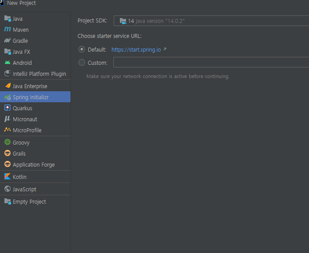Viewport: 309px width, 253px height.
Task: Select the Default starter URL radio button
Action: coord(82,49)
